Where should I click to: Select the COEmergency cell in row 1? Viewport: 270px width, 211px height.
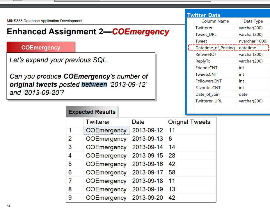pos(106,130)
